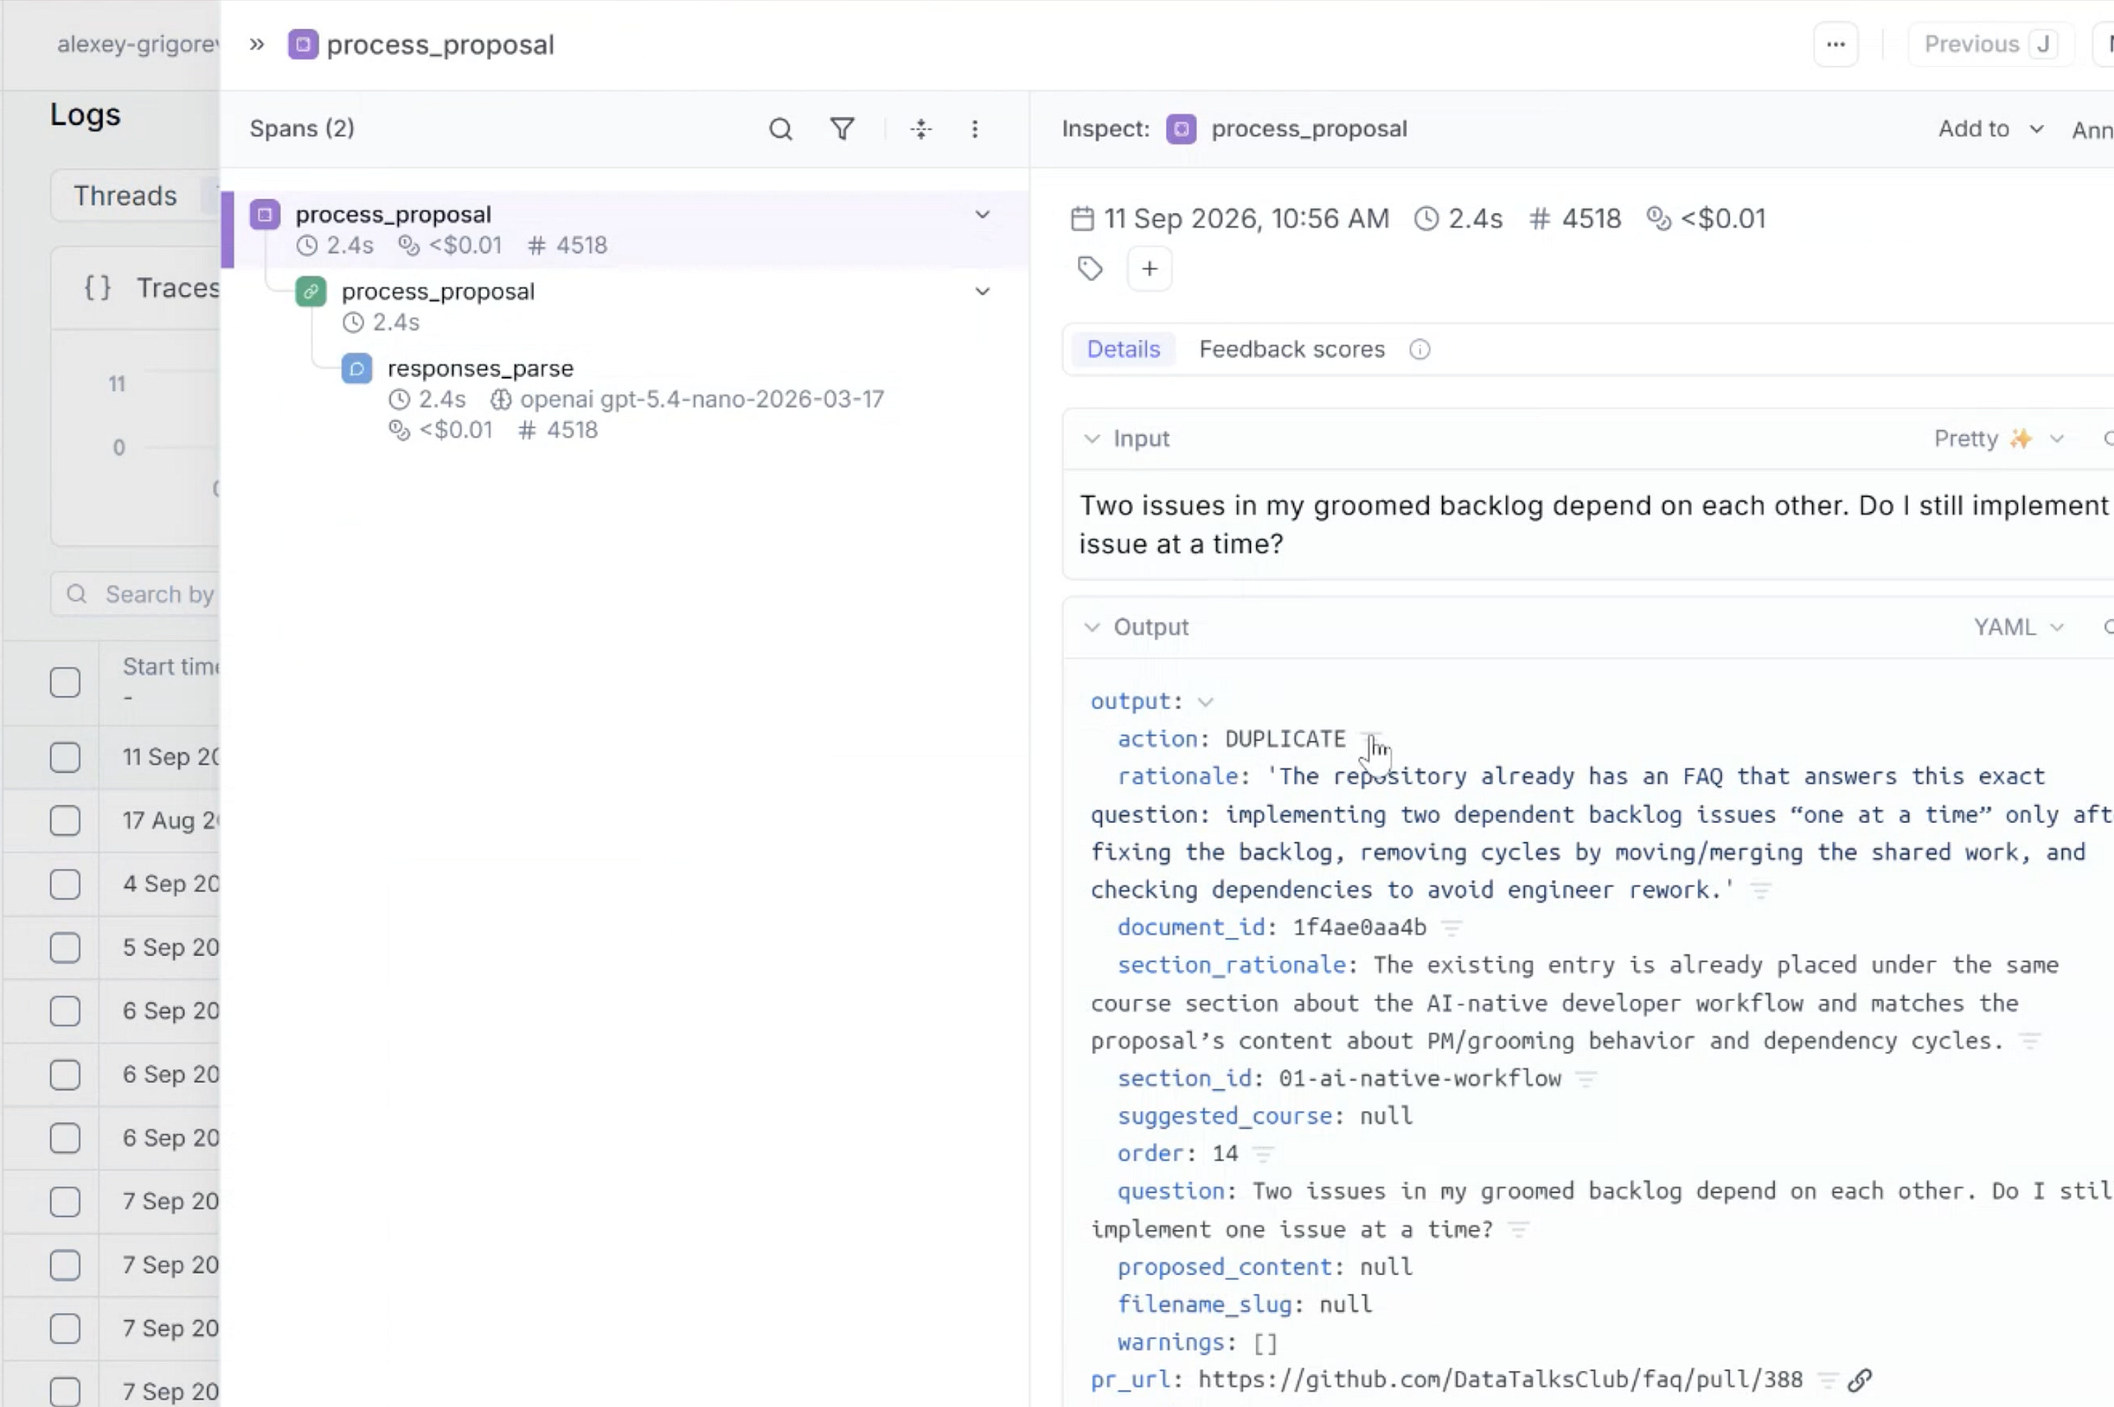
Task: Open the spans search magnifier icon
Action: 780,130
